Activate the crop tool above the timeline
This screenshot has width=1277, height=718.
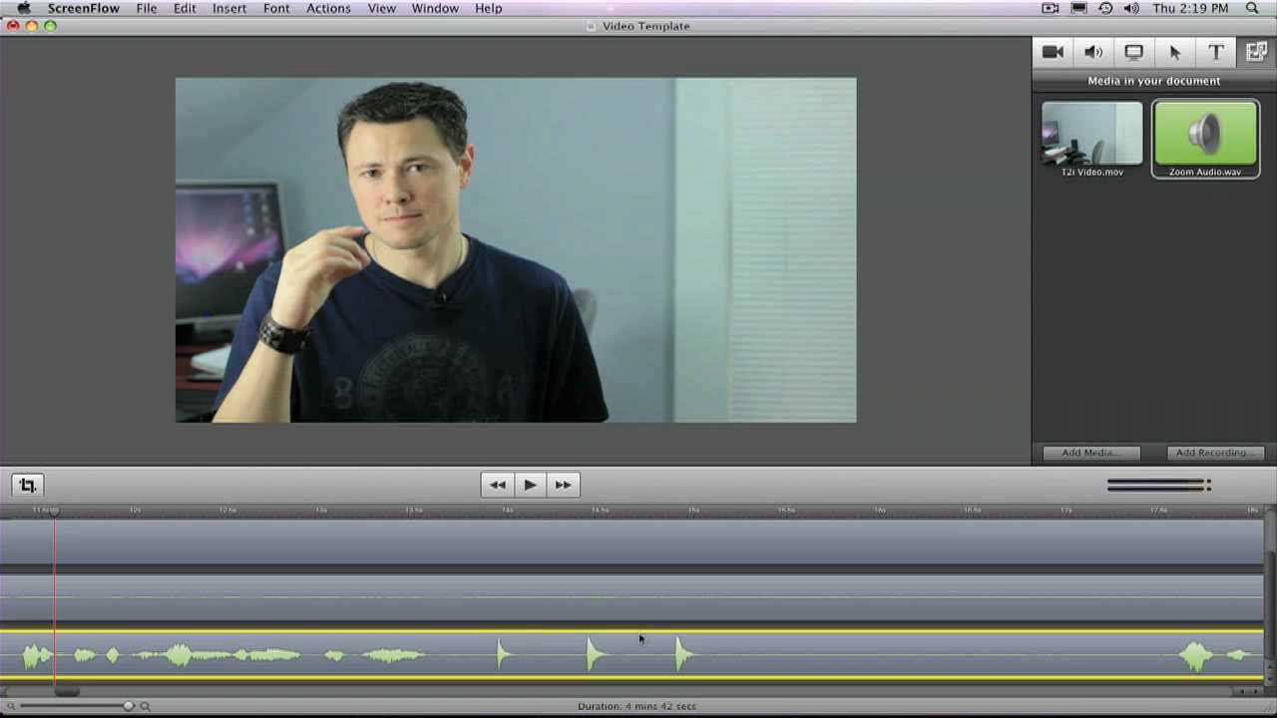click(27, 485)
